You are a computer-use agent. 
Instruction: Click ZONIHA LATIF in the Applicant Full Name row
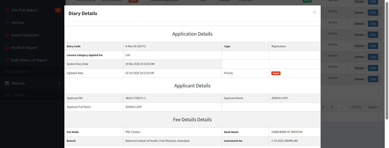point(134,107)
